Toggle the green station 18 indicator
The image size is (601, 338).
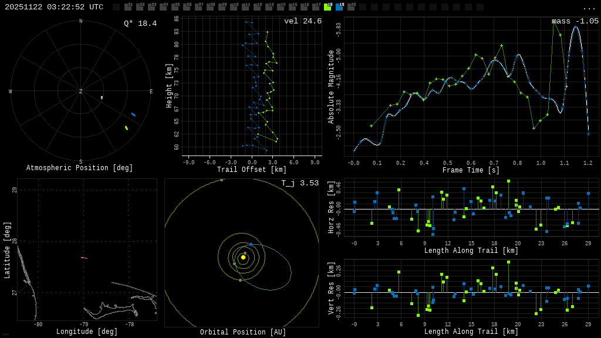tap(327, 7)
